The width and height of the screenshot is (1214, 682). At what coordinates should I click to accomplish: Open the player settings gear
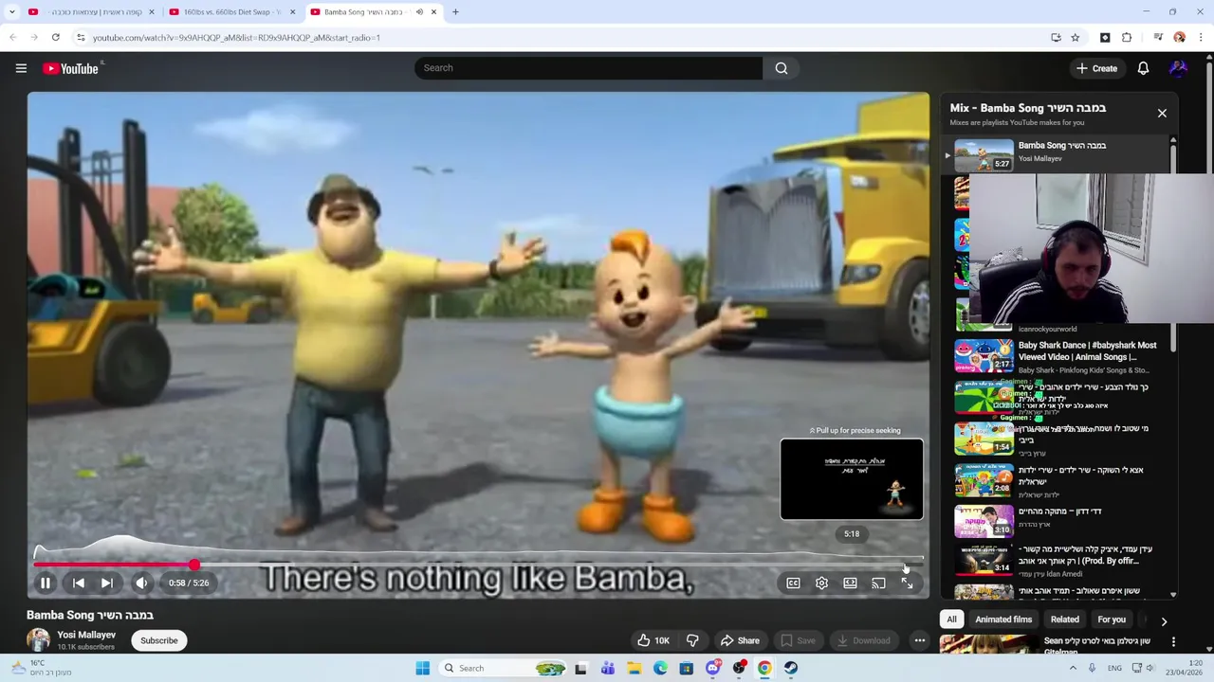click(821, 583)
